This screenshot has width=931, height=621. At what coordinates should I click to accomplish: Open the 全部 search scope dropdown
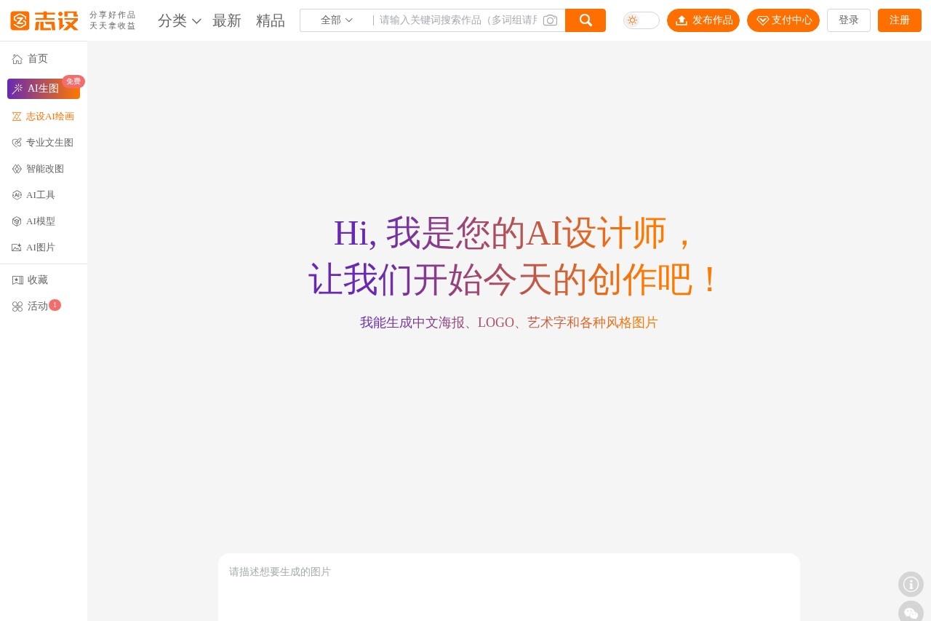coord(337,20)
